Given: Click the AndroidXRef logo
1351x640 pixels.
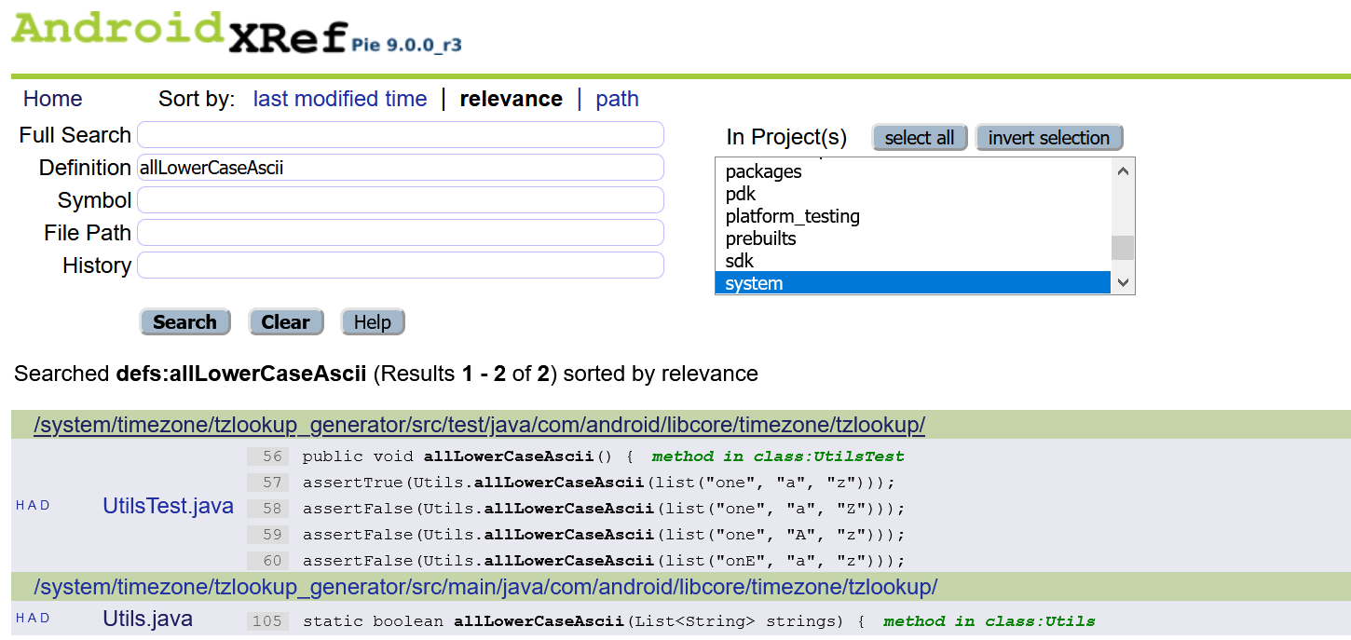Looking at the screenshot, I should pos(179,31).
